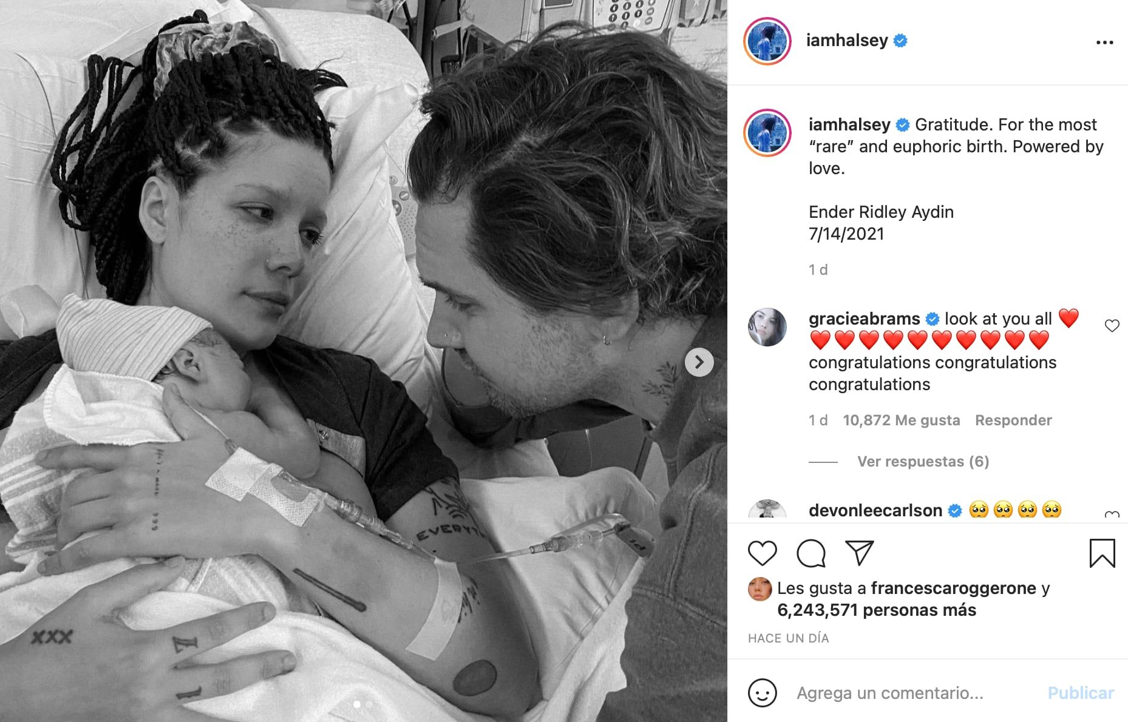
Task: Open the emoji picker smiley icon
Action: 763,693
